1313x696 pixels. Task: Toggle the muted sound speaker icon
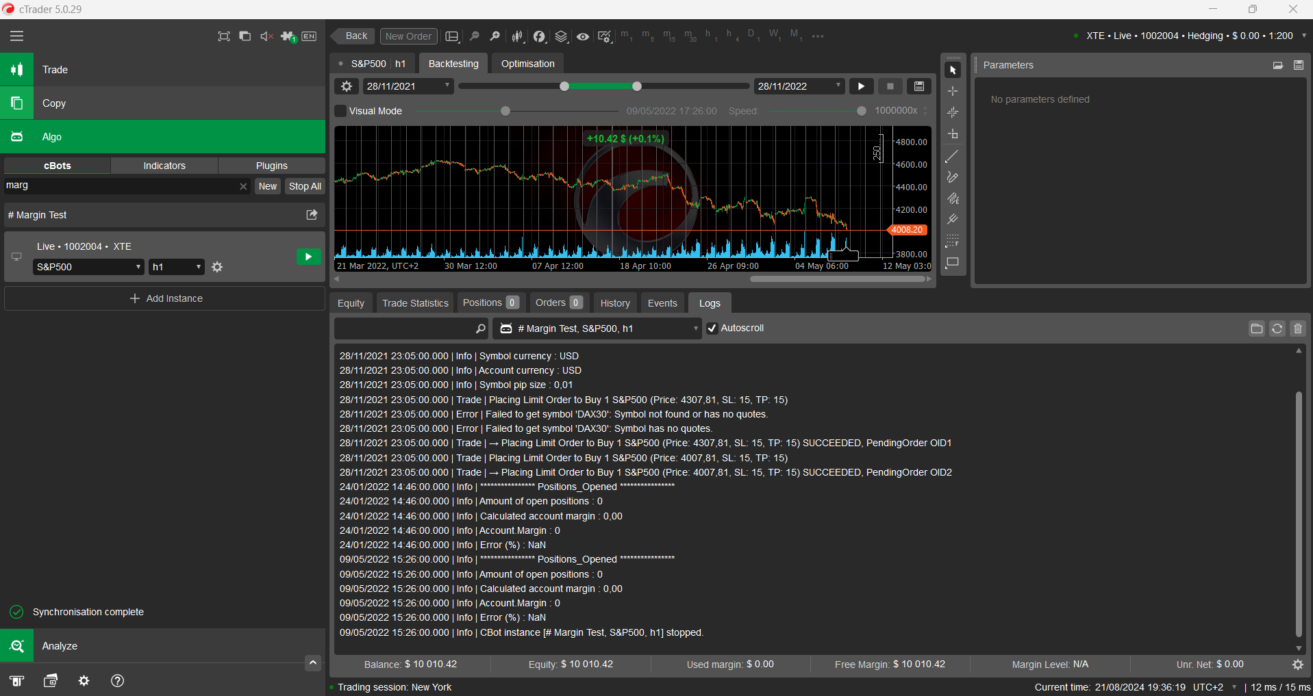[266, 36]
